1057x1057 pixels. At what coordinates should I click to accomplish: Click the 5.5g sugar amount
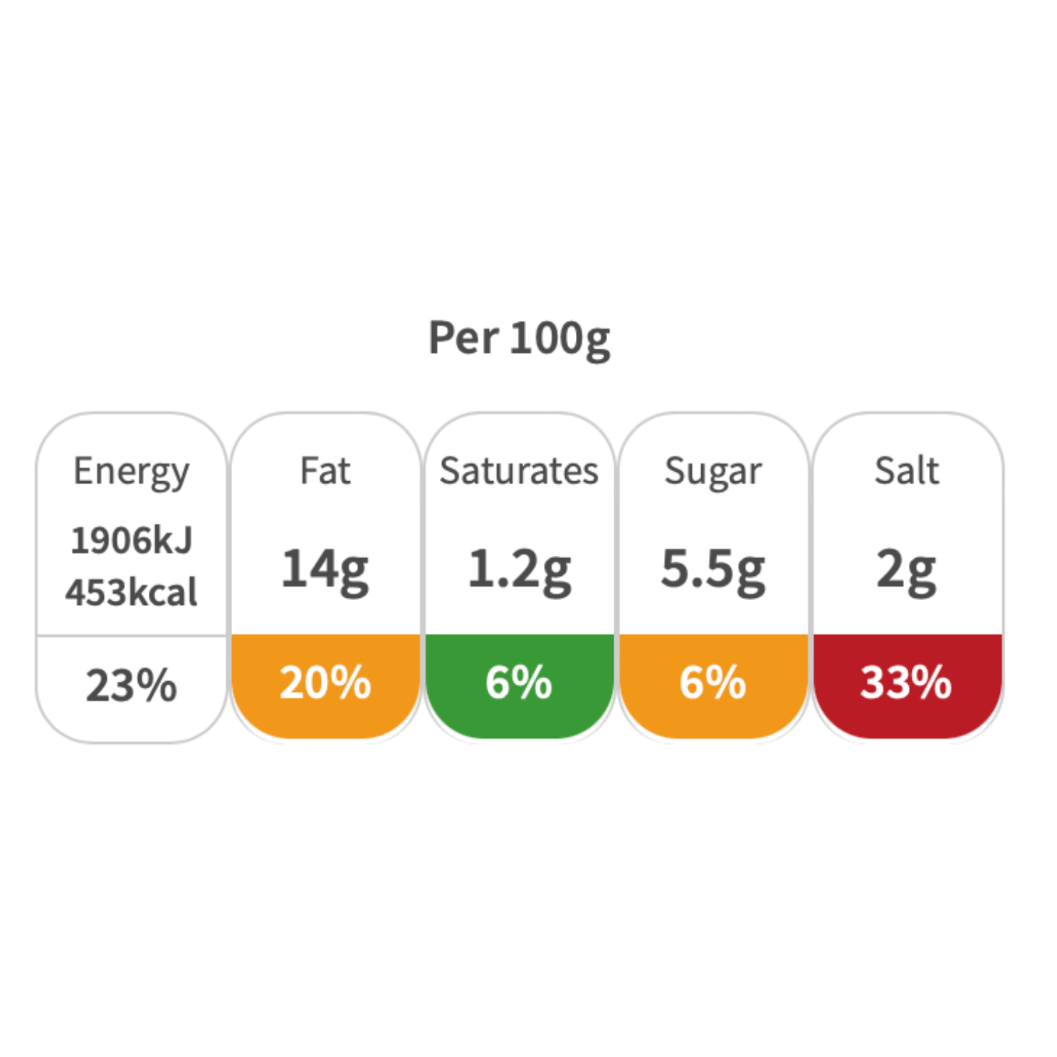713,569
